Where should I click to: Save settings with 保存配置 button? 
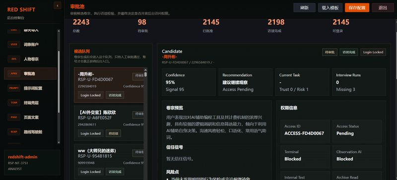coord(357,7)
